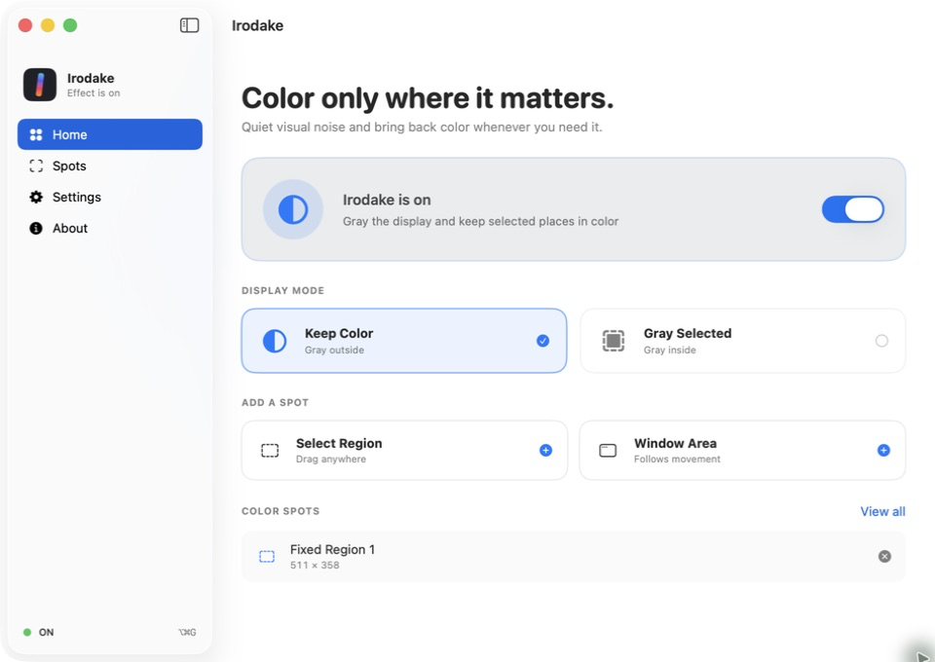Click the Select Region card

pos(404,450)
